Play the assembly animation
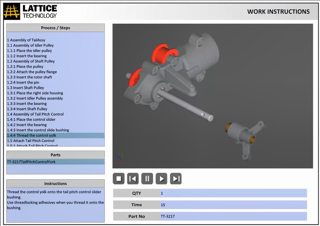The width and height of the screenshot is (320, 226). click(x=162, y=179)
